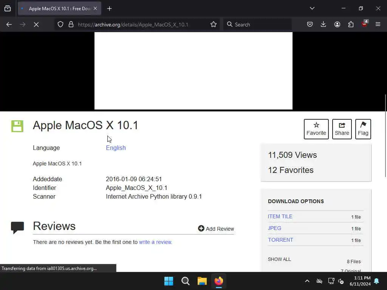Open the uBlock Origin extension icon
This screenshot has width=387, height=290.
click(365, 24)
